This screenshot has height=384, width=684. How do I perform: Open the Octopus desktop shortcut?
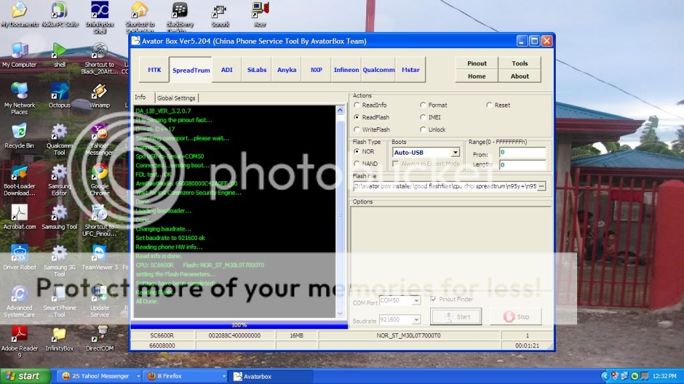point(59,92)
